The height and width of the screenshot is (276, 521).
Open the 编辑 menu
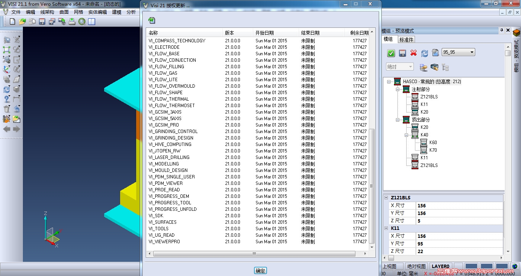tap(31, 12)
